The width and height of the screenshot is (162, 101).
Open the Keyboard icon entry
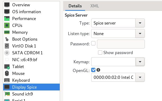[x=7, y=80]
